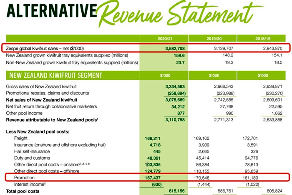292x195 pixels.
Task: Click the 2019/20 column header
Action: pyautogui.click(x=214, y=39)
